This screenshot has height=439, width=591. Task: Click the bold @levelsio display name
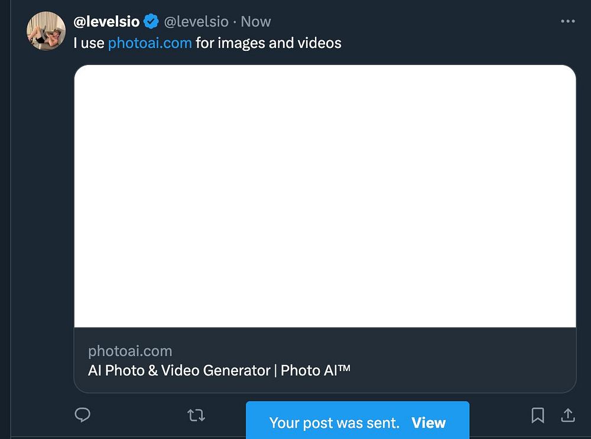click(x=106, y=22)
